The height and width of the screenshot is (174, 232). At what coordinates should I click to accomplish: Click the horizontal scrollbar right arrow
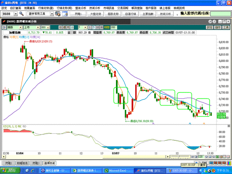(x=168, y=157)
